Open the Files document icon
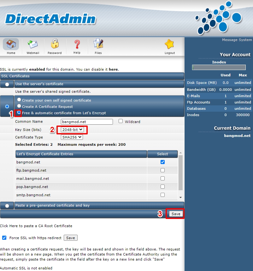 pyautogui.click(x=98, y=44)
